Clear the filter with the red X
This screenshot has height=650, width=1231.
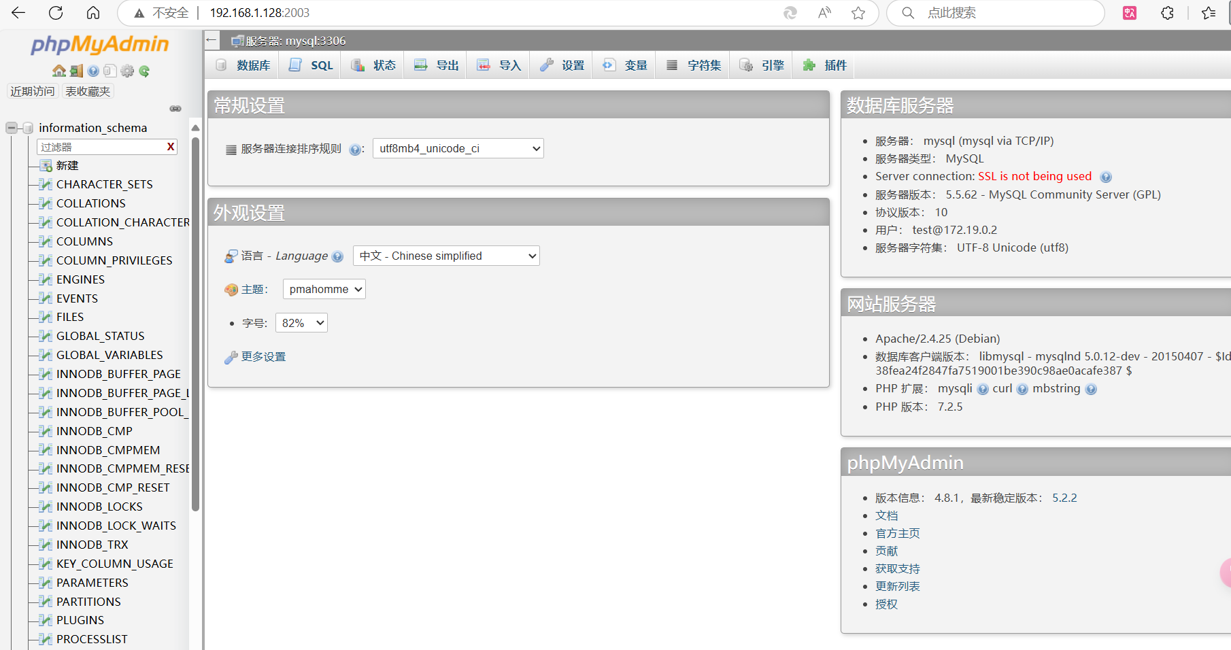tap(171, 146)
